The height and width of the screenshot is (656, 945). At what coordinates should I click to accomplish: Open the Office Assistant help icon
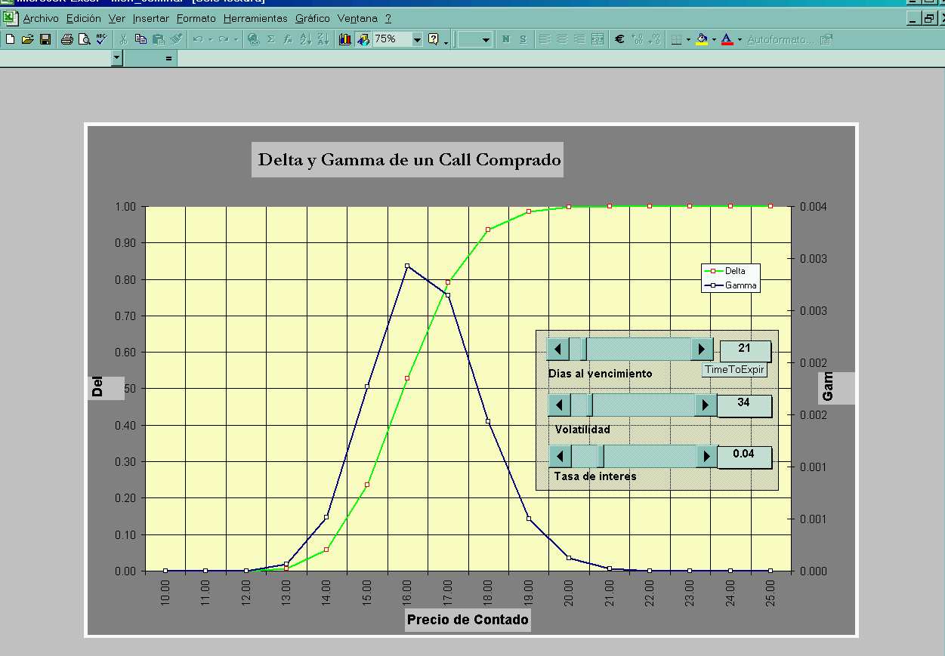click(x=434, y=39)
